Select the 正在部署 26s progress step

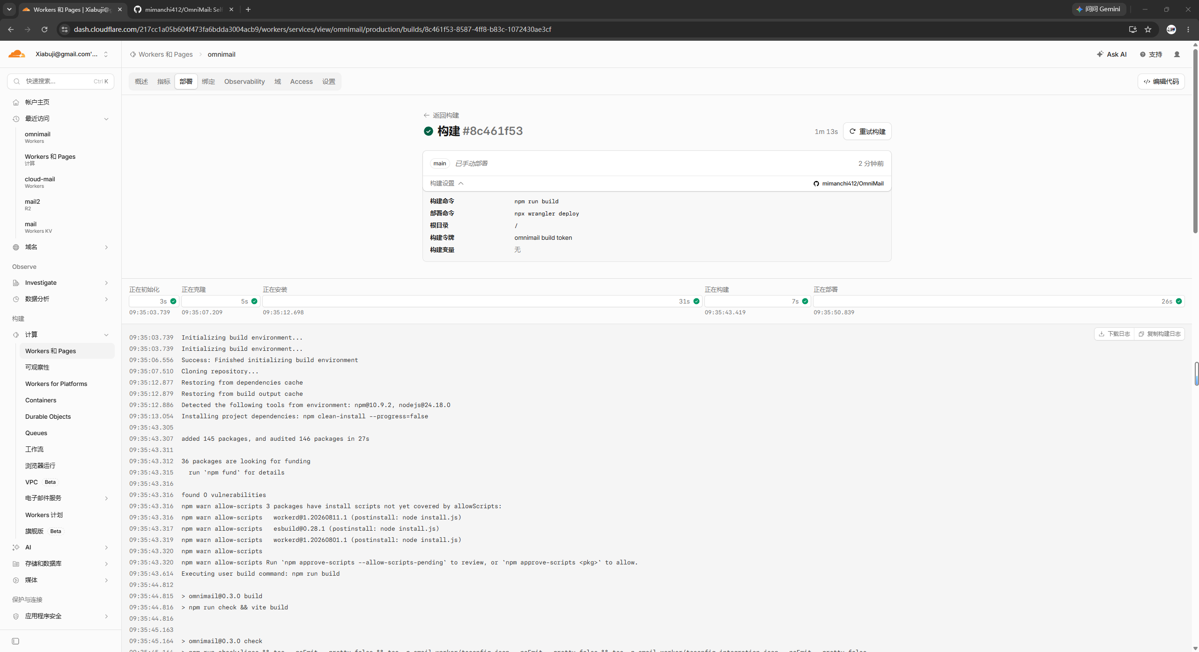click(999, 301)
